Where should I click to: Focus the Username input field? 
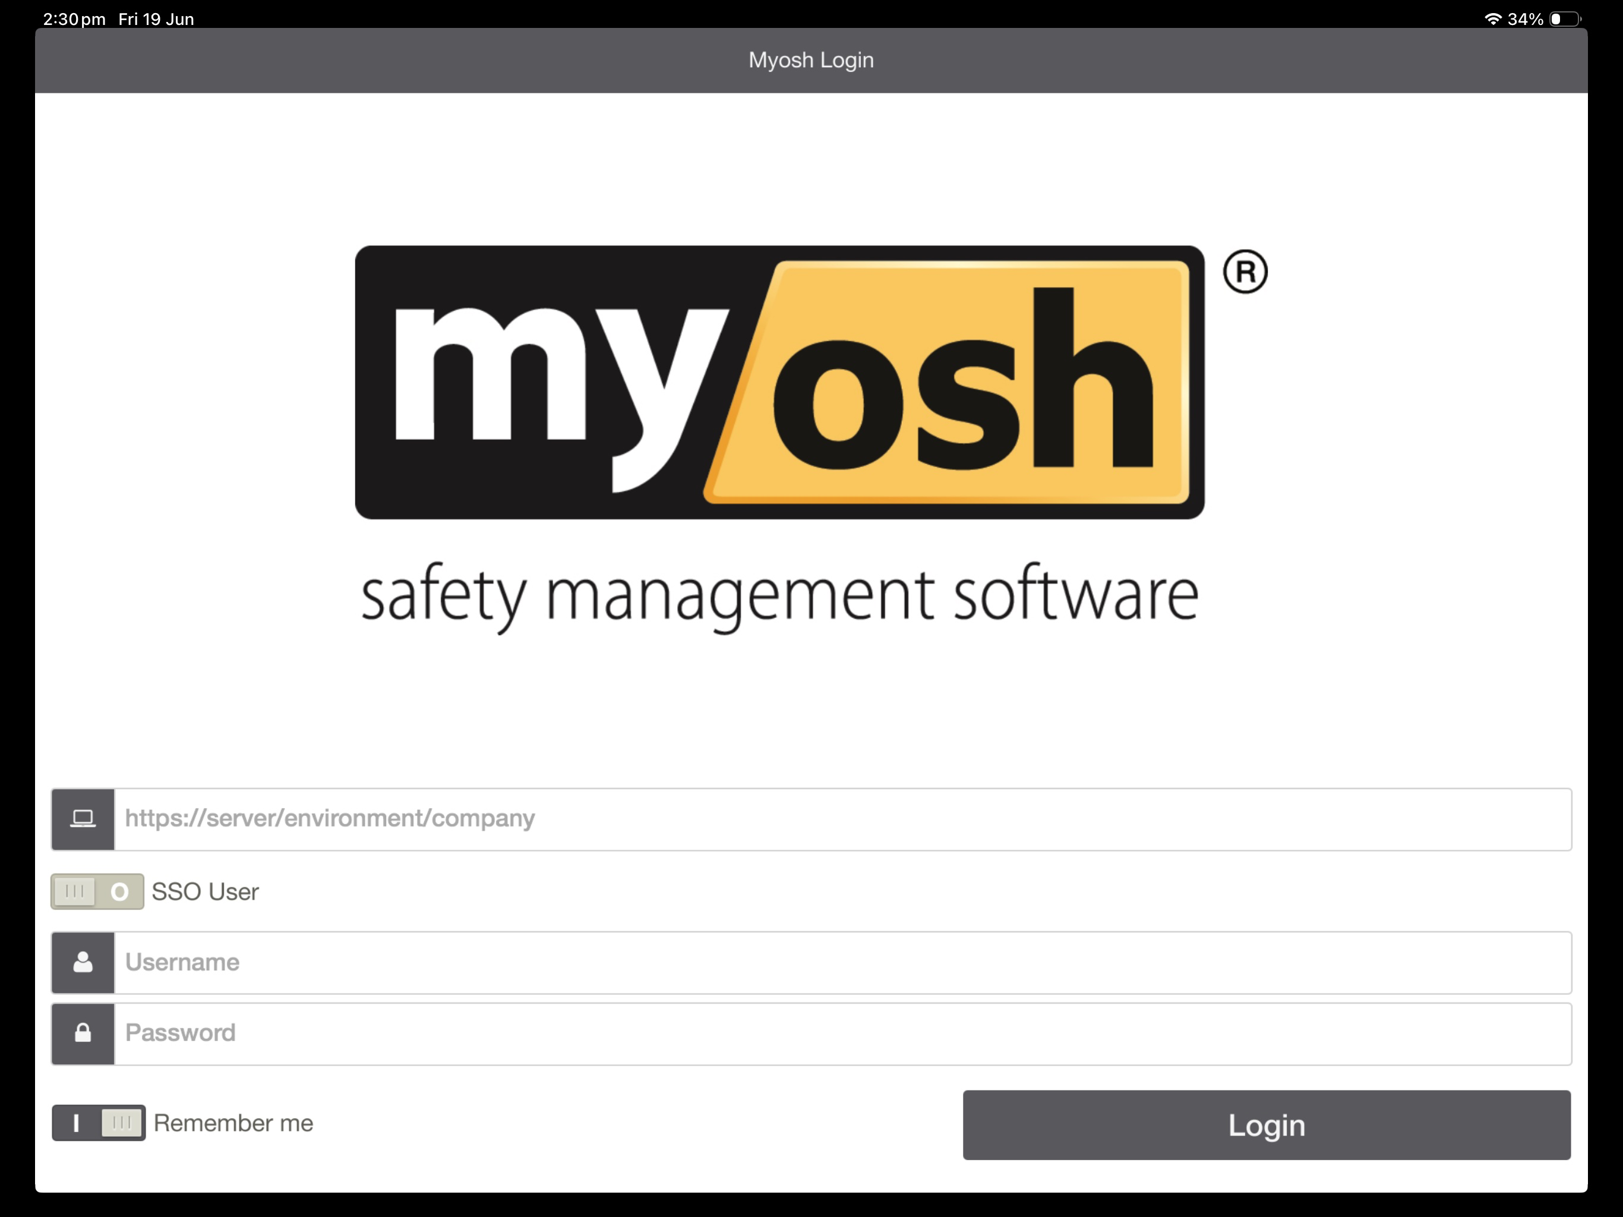[x=842, y=962]
